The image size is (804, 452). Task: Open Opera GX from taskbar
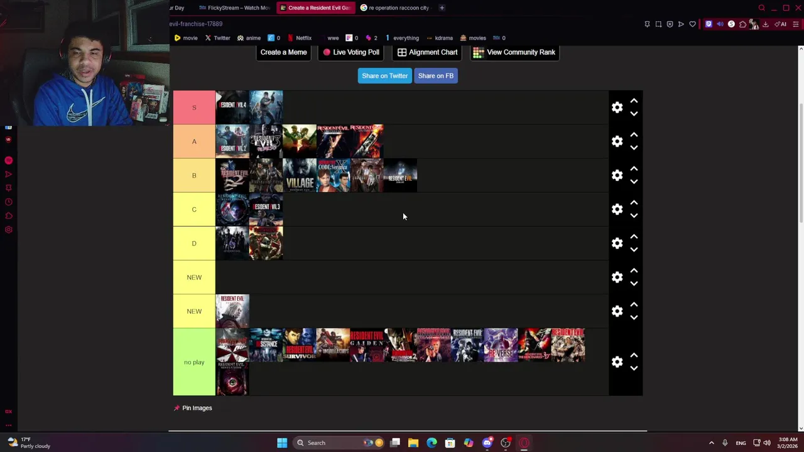pos(524,443)
